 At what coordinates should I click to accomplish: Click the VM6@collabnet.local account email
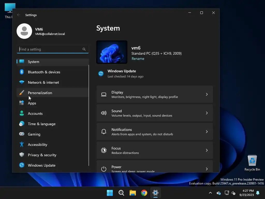tap(50, 34)
